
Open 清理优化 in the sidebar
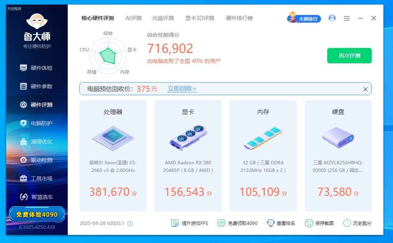pyautogui.click(x=37, y=142)
